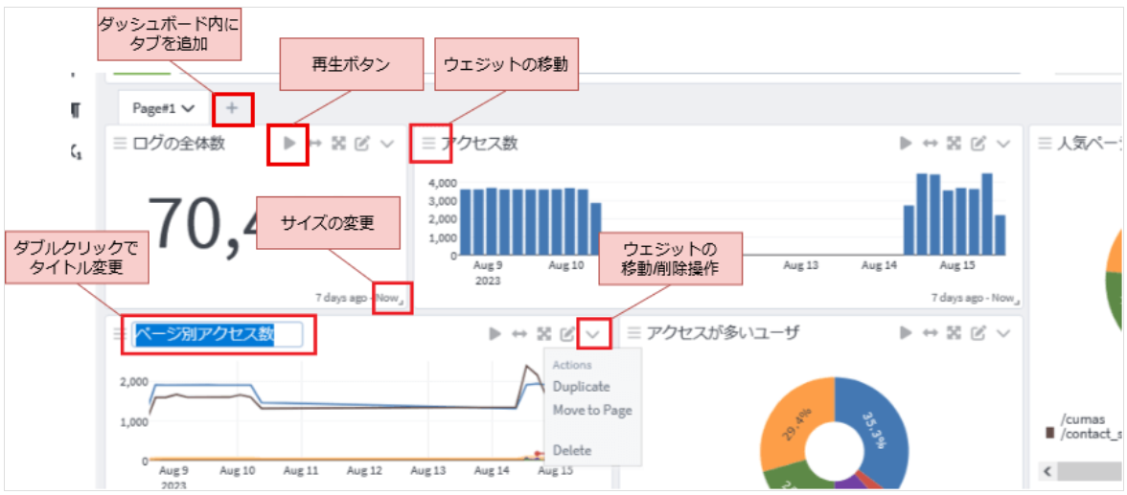Click edit icon on アクセス数 widget
1127x495 pixels.
977,144
